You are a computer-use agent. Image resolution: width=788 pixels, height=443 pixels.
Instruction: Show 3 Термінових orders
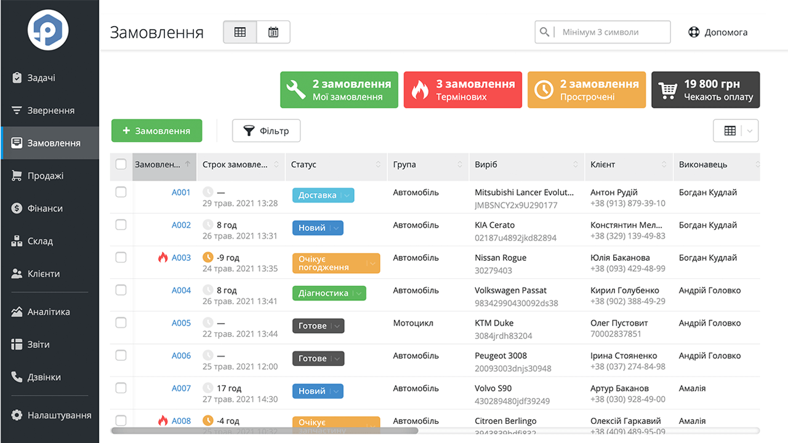click(463, 90)
